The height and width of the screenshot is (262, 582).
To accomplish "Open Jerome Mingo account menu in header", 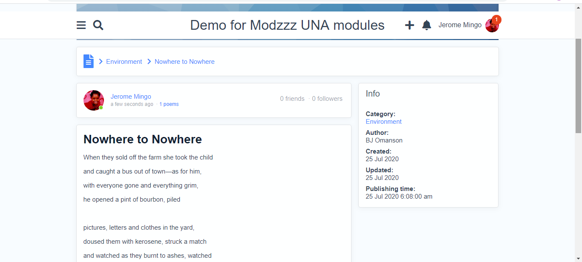I will (x=460, y=25).
